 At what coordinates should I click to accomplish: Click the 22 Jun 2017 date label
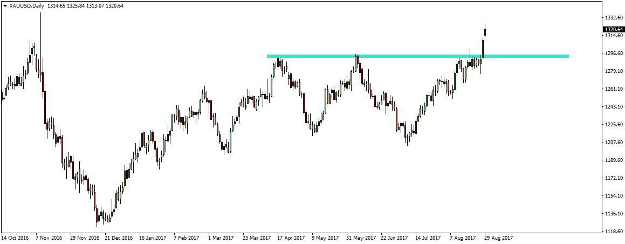point(395,238)
